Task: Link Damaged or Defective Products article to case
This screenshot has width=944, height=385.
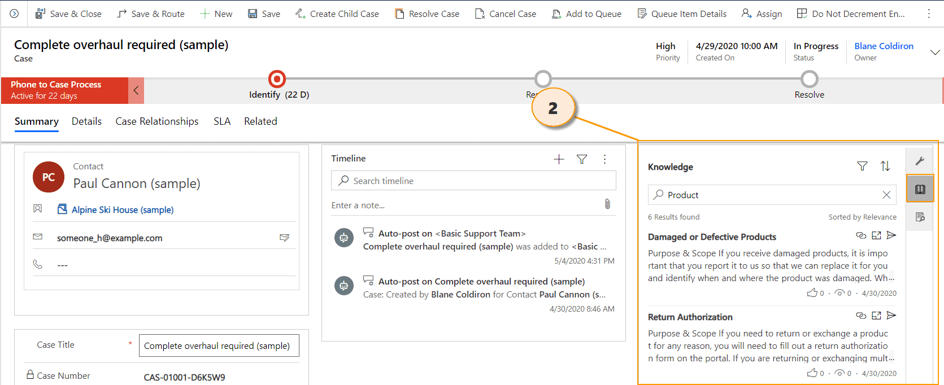Action: 861,235
